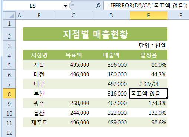Viewport: 189px width, 137px height.
Task: Select the cell with 406,000
Action: tap(74, 74)
